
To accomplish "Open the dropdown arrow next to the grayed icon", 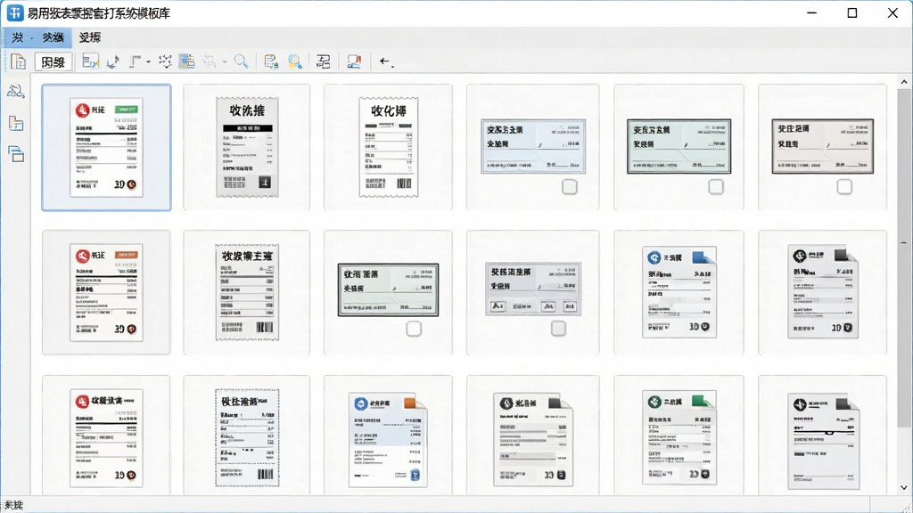I will pos(225,61).
